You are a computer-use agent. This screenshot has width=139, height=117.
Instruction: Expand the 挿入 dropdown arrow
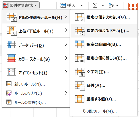pos(82,5)
